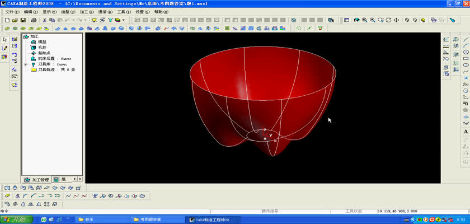Click the mirror icon in bottom toolbar
Image resolution: width=470 pixels, height=224 pixels.
tap(31, 204)
